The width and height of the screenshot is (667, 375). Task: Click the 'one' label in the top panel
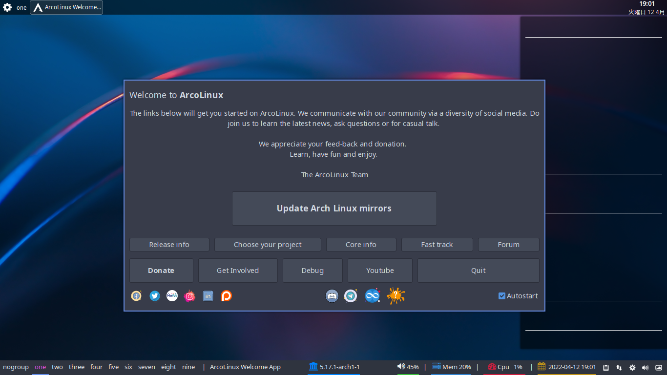[21, 8]
